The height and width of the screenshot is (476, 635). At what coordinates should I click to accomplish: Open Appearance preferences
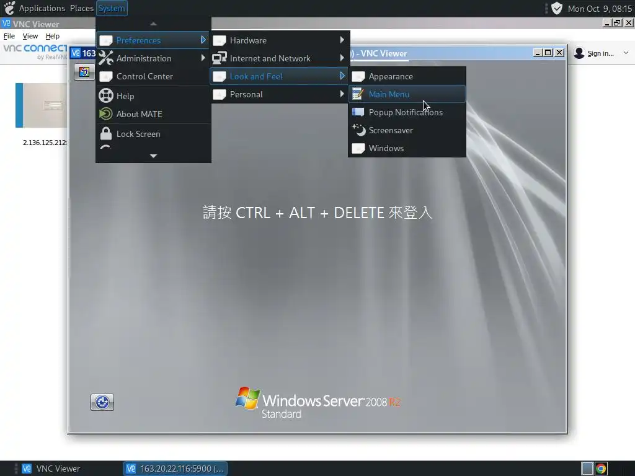pyautogui.click(x=407, y=76)
